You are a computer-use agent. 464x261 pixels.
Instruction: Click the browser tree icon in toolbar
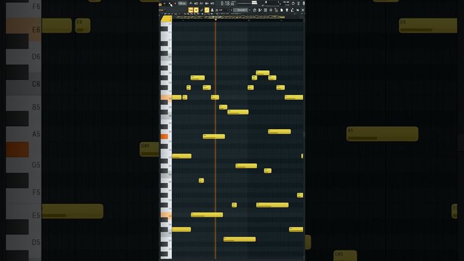pyautogui.click(x=276, y=10)
